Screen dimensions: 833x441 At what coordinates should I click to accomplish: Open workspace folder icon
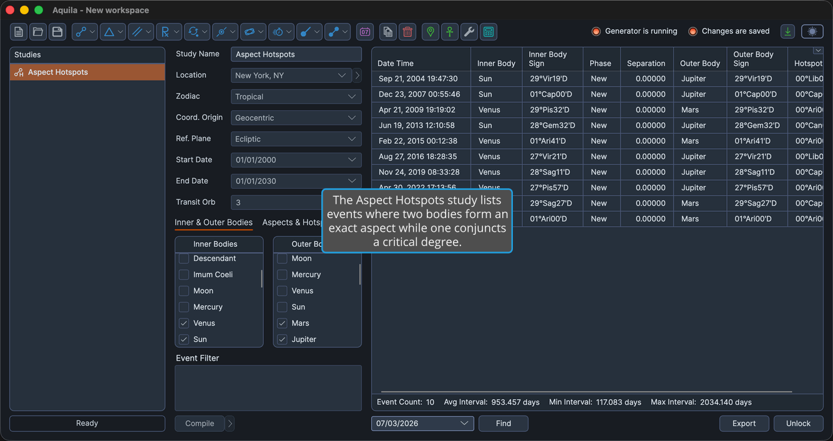point(38,32)
